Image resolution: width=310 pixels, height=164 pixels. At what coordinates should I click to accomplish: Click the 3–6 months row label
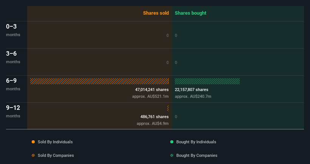(x=13, y=57)
